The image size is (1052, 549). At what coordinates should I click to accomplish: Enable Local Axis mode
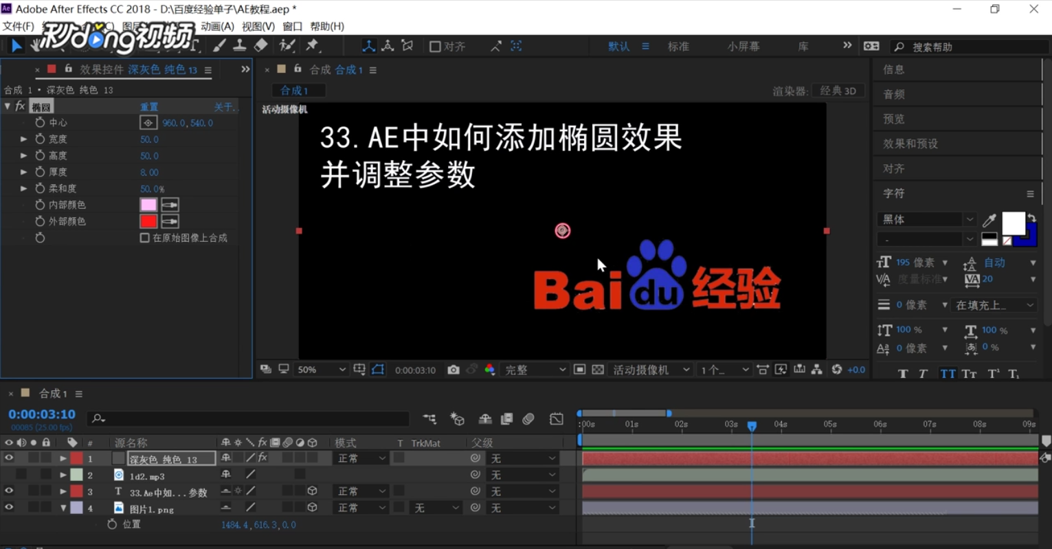pos(369,46)
